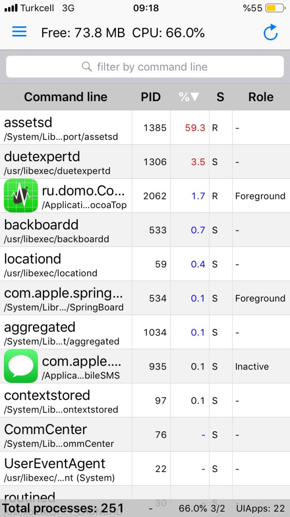
Task: Toggle sort arrow on % column
Action: (189, 97)
